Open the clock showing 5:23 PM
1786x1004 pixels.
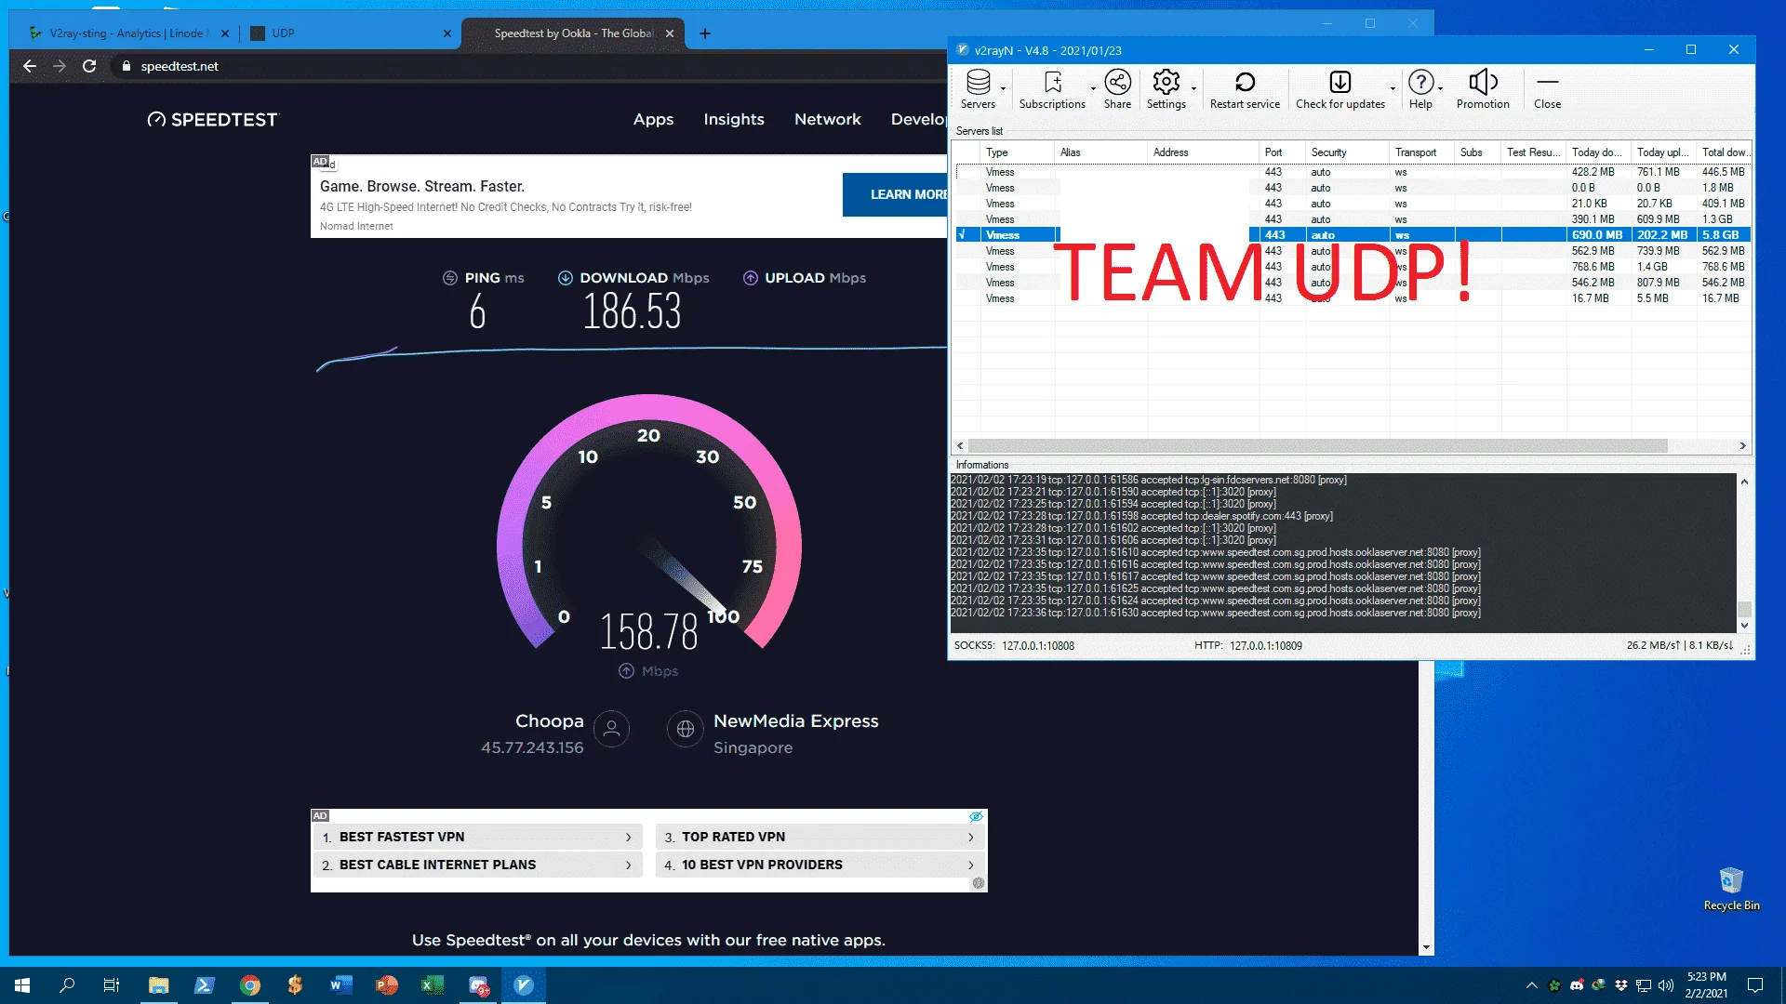tap(1706, 985)
